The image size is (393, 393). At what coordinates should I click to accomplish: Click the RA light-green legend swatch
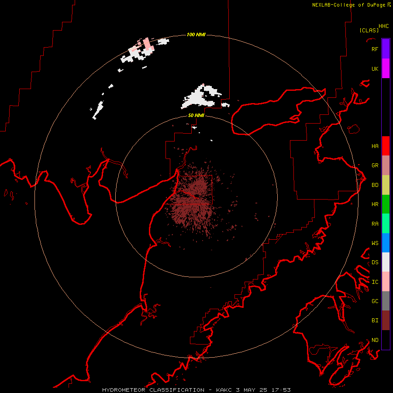pyautogui.click(x=386, y=224)
